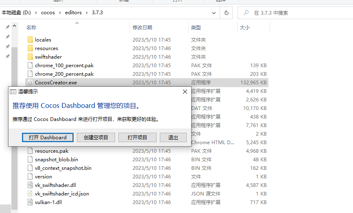The height and width of the screenshot is (213, 353).
Task: Click 3.7.3 in the breadcrumb
Action: pos(97,13)
